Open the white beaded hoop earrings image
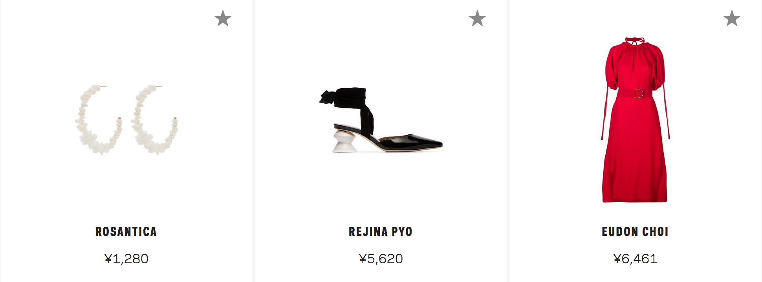762x282 pixels. tap(126, 119)
